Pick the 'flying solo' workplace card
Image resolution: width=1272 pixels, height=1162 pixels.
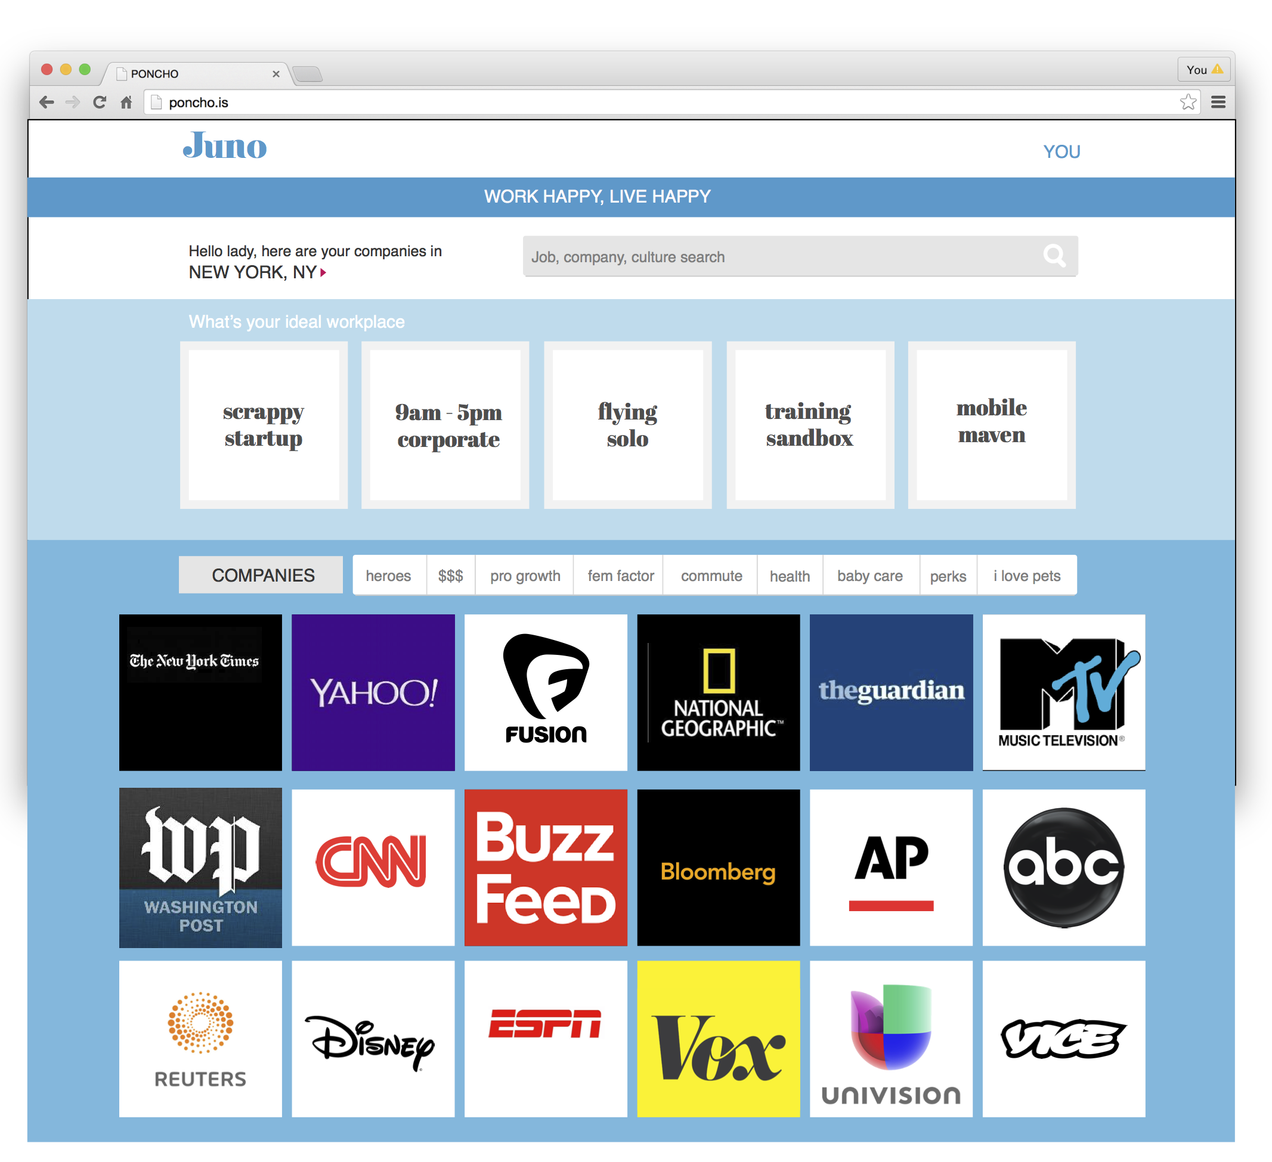627,425
